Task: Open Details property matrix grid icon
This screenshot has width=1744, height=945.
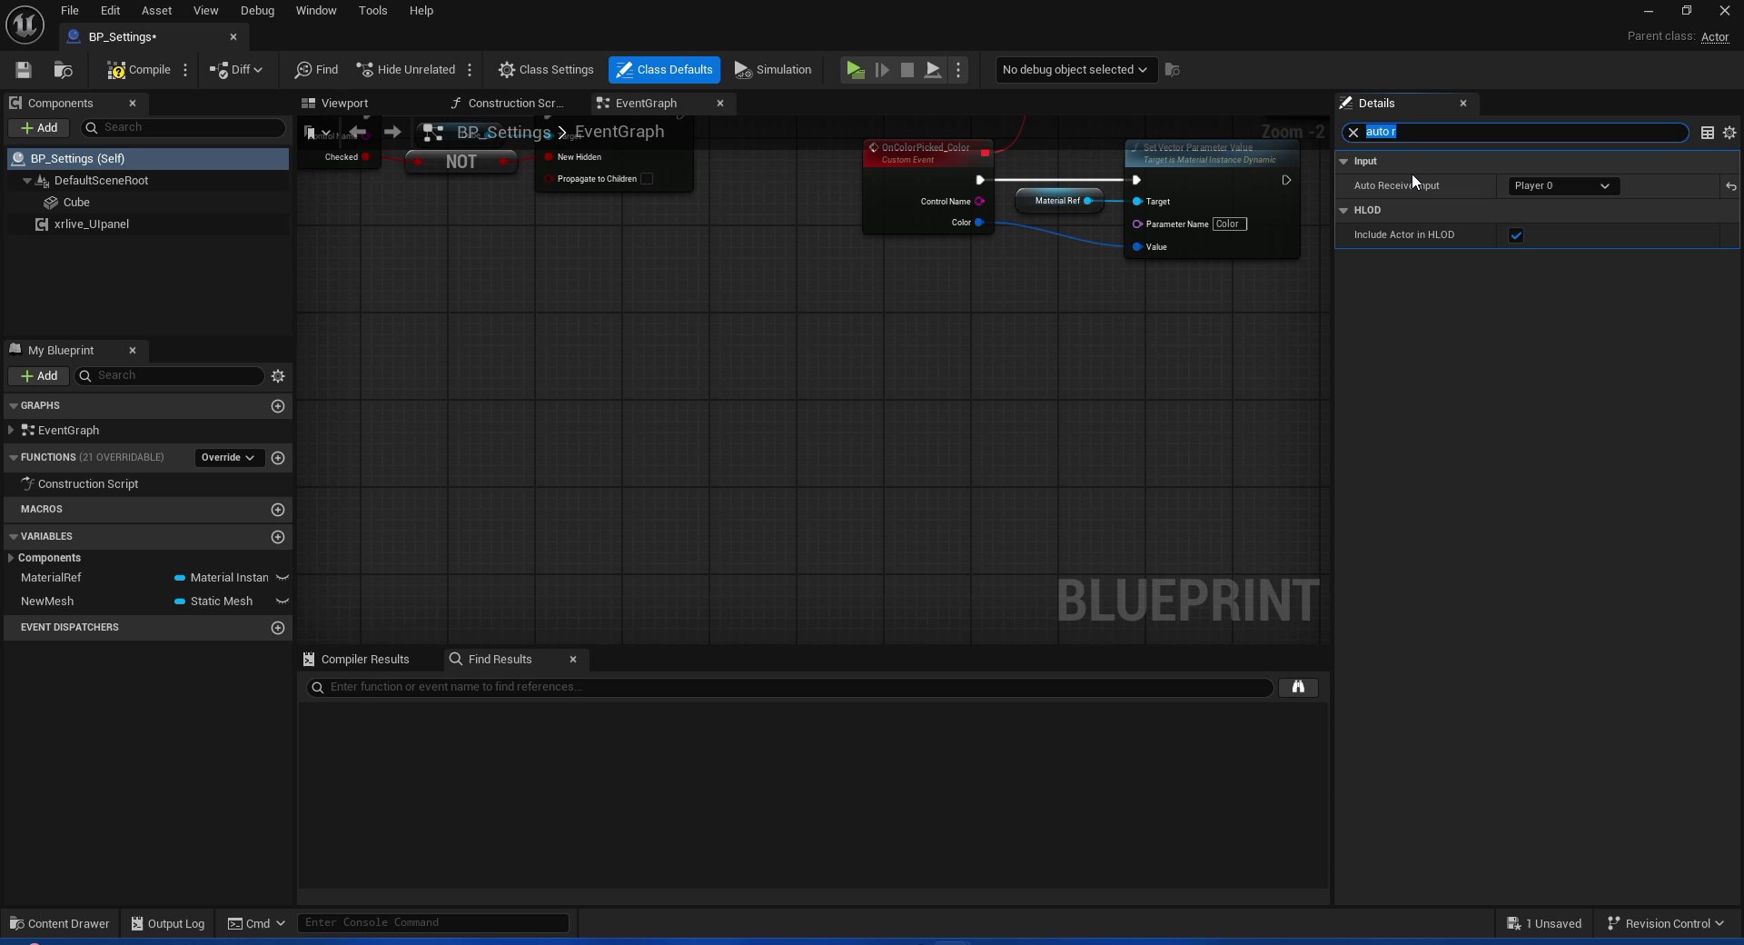Action: coord(1707,133)
